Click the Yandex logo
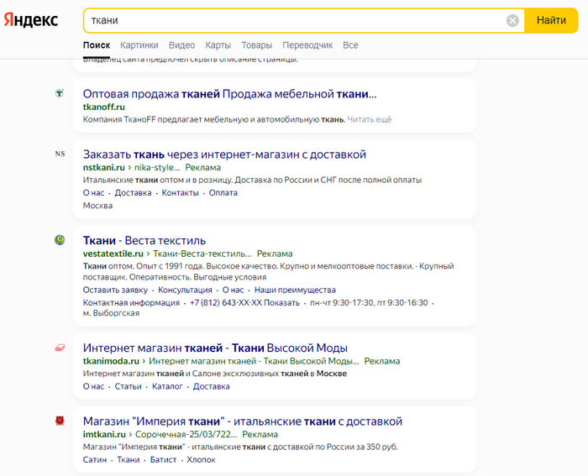 pyautogui.click(x=31, y=20)
